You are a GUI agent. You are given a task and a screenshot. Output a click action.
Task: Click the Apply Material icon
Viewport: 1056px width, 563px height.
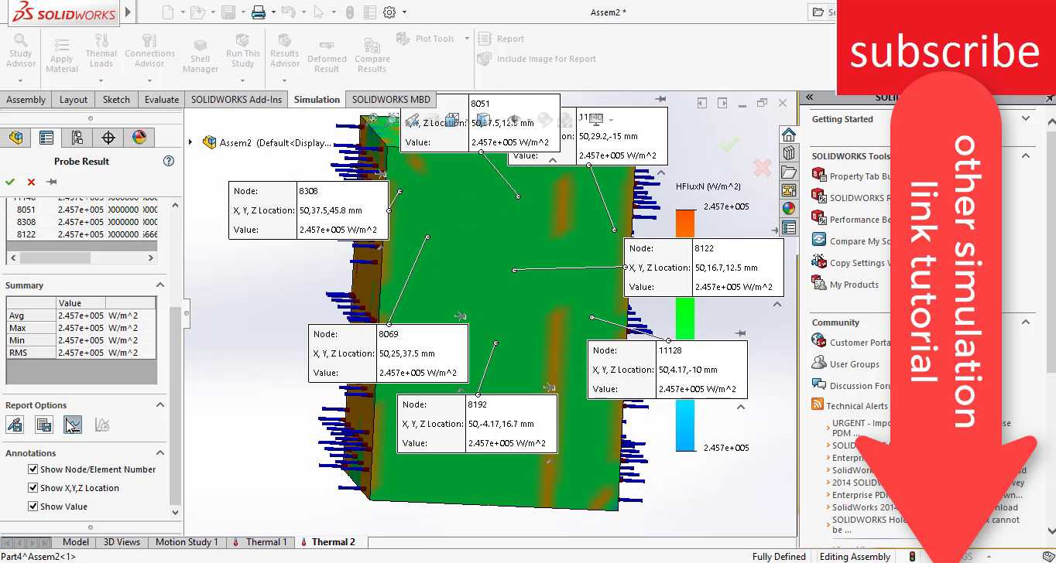coord(62,53)
